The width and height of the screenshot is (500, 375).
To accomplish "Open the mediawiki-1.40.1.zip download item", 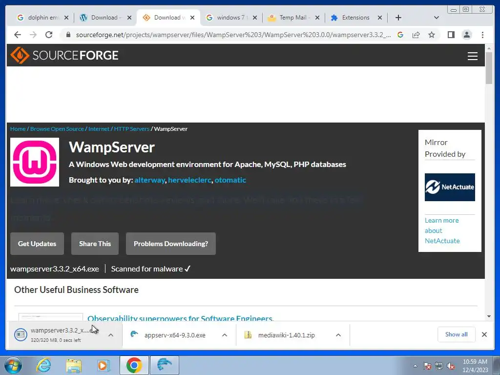I will [x=286, y=335].
